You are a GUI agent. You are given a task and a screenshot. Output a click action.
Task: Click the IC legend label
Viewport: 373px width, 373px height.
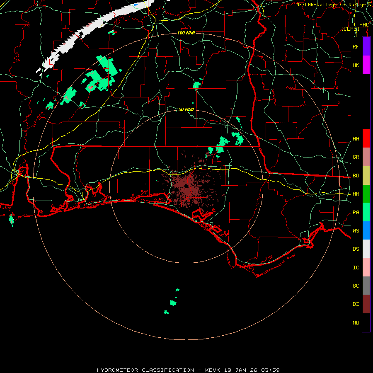point(356,268)
